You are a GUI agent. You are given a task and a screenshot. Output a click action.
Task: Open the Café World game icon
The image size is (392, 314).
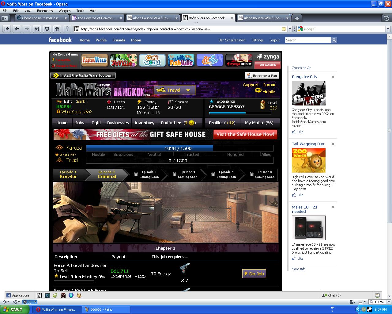(x=152, y=60)
